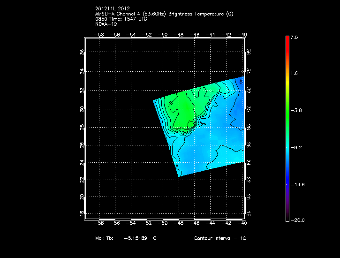Click the 36 latitude label on left axis

pos(83,53)
